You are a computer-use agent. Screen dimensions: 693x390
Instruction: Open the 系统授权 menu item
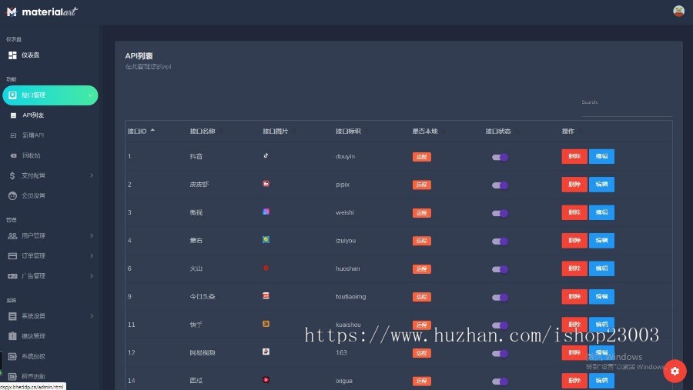pos(34,356)
